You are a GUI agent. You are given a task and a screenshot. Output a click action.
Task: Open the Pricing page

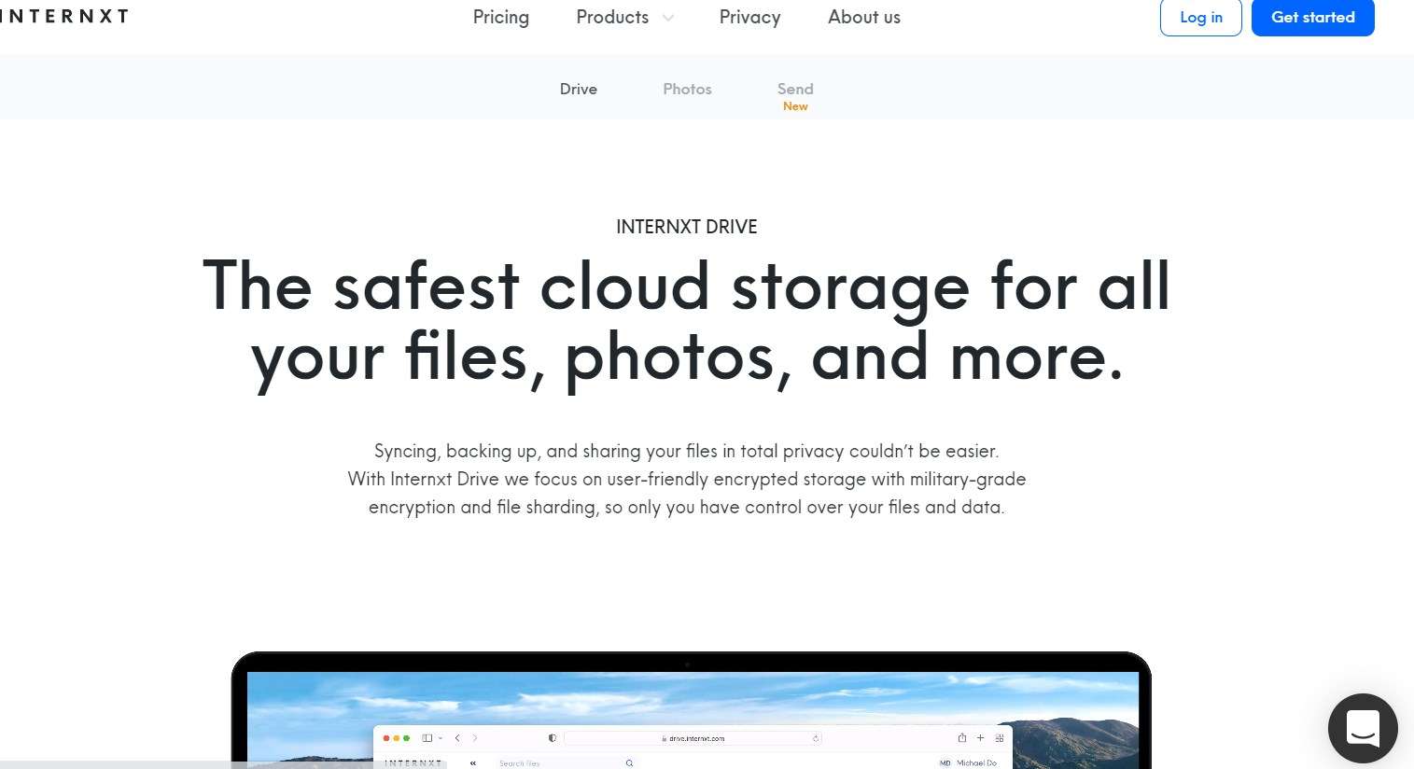coord(501,17)
